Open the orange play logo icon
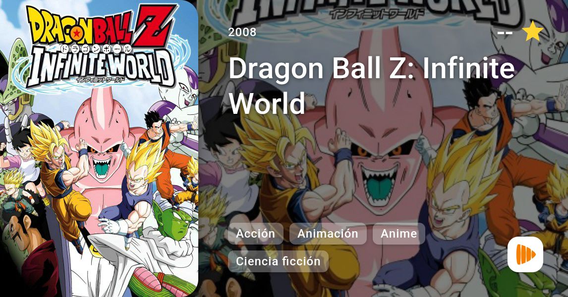 525,254
